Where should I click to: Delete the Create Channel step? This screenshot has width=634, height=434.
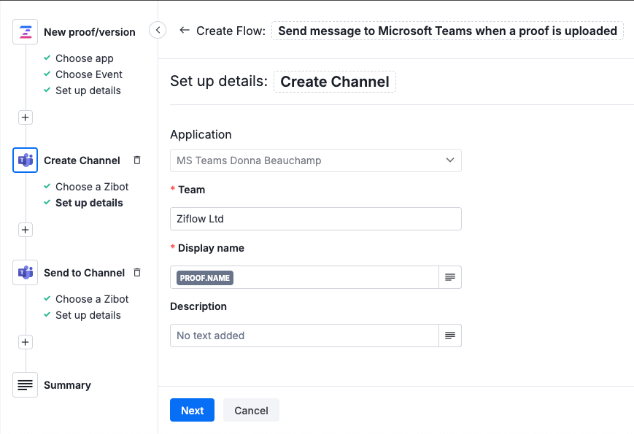pyautogui.click(x=137, y=160)
